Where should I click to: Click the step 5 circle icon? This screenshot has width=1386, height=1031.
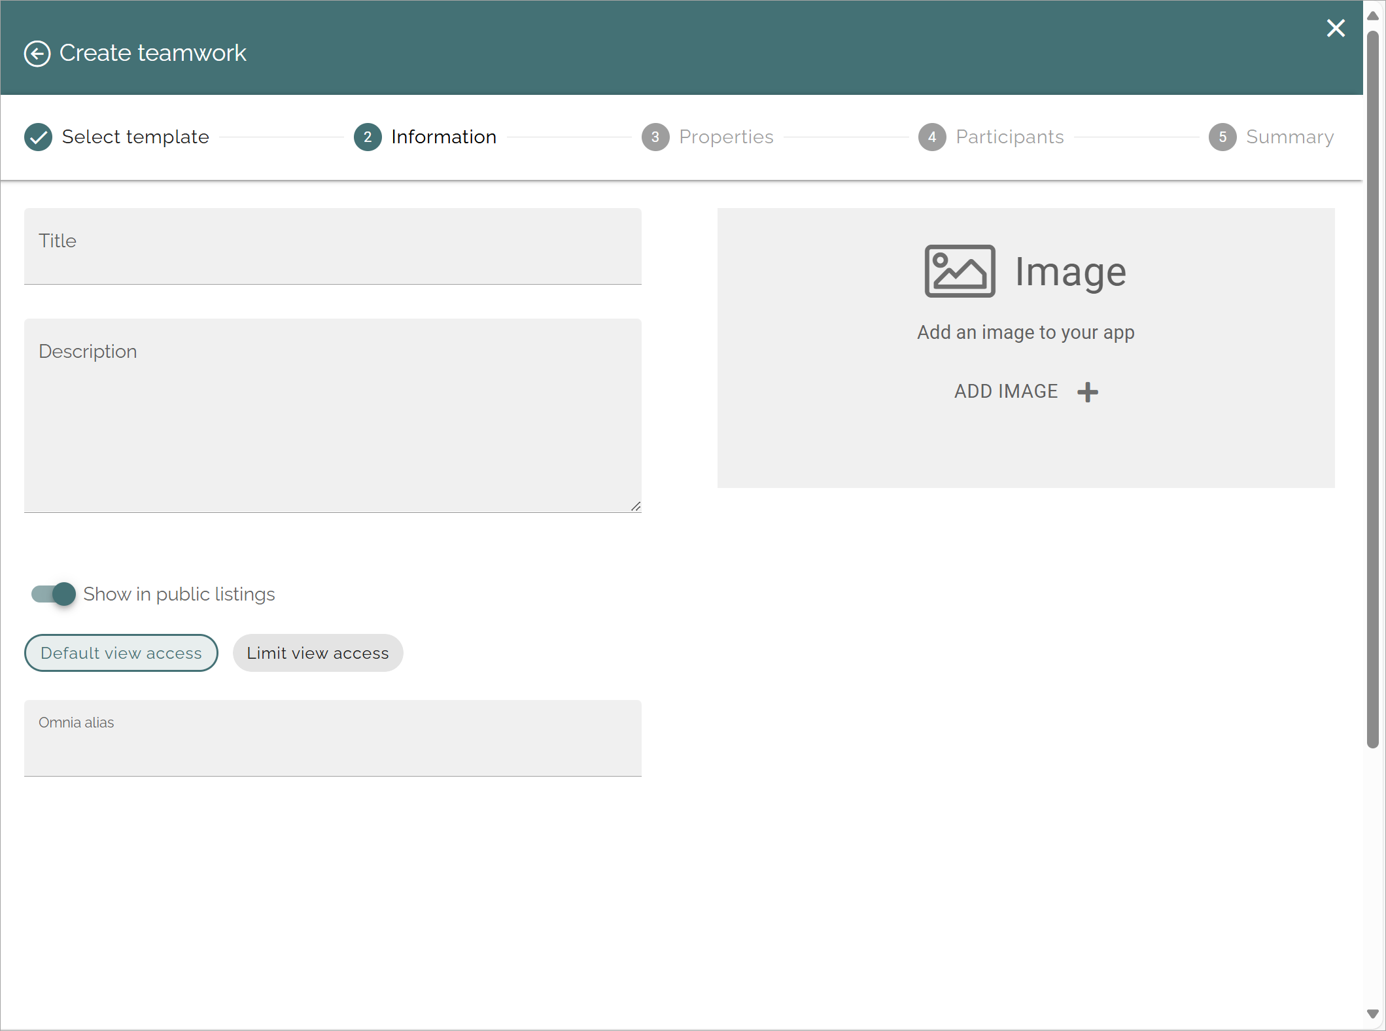pos(1222,137)
